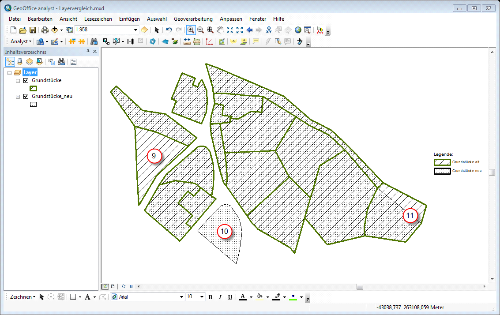Go back to the previous extent
This screenshot has width=500, height=315.
point(249,30)
